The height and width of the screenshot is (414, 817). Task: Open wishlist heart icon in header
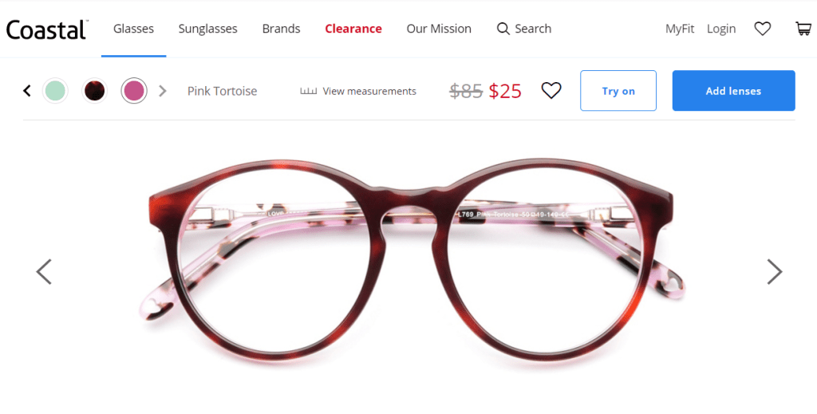click(763, 29)
